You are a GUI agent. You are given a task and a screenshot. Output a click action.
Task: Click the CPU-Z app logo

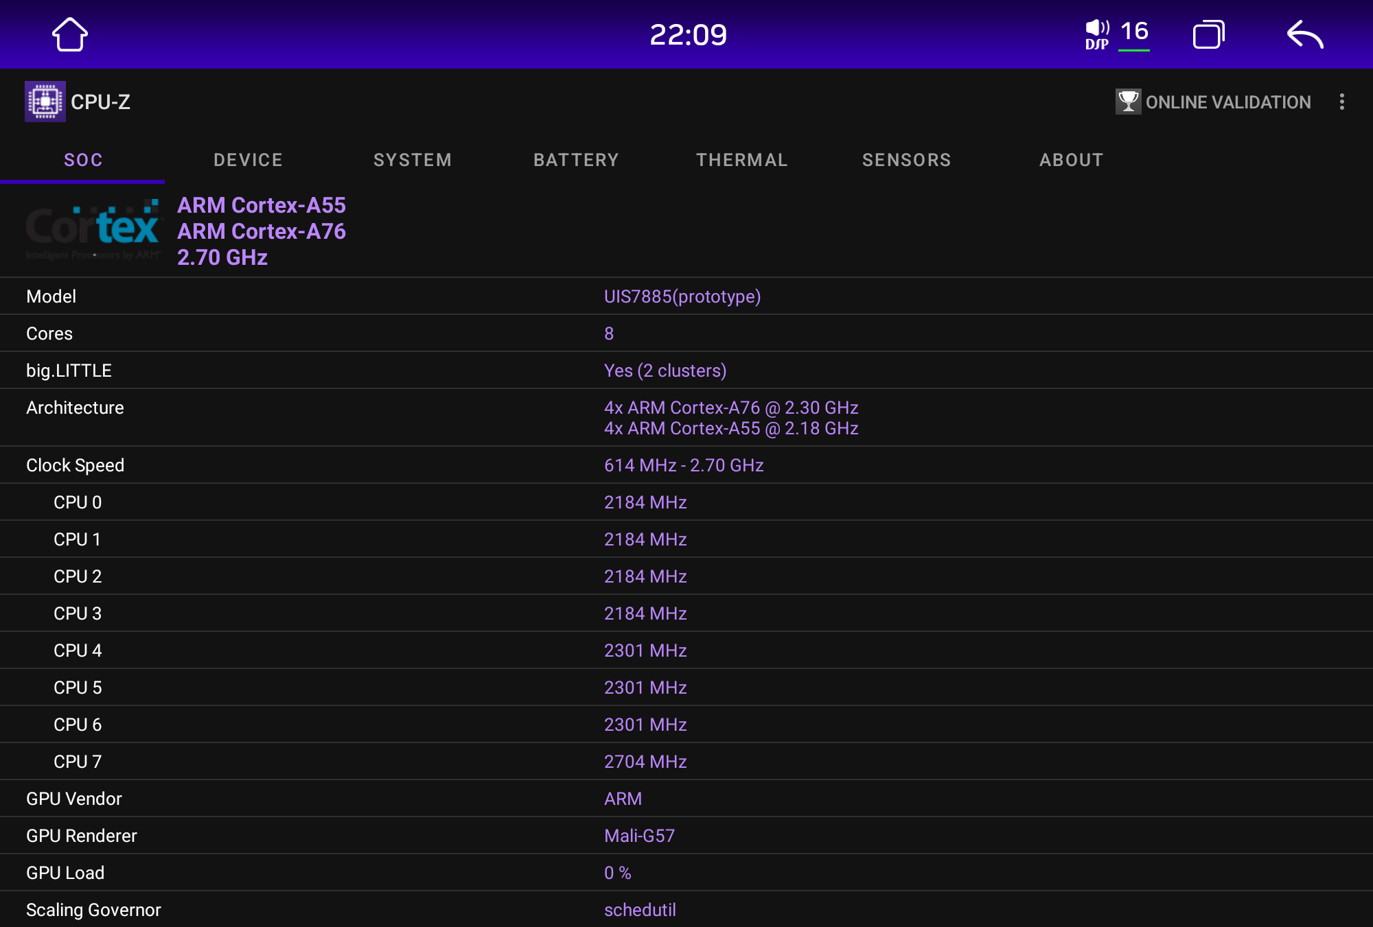(45, 102)
